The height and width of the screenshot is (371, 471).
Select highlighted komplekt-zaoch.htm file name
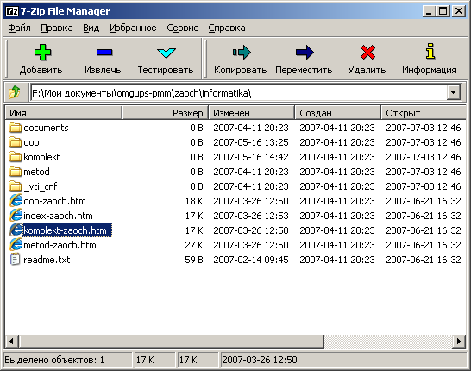(x=67, y=230)
